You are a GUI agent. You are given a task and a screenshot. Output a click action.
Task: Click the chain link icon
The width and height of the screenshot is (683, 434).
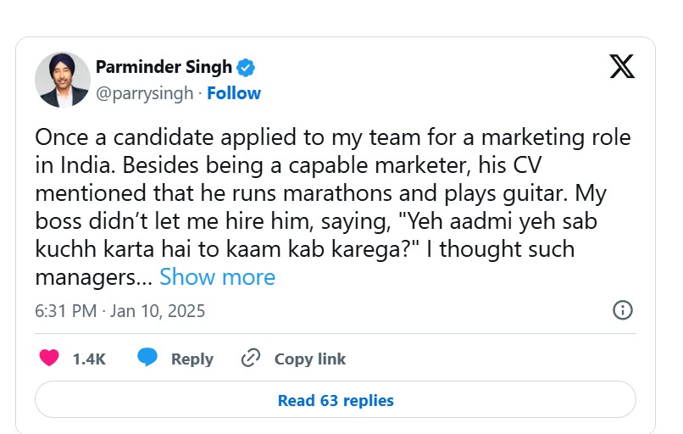click(250, 359)
